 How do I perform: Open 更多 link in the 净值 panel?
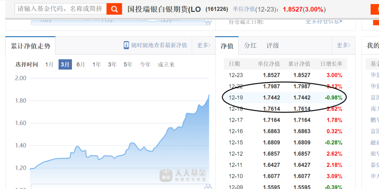[344, 45]
